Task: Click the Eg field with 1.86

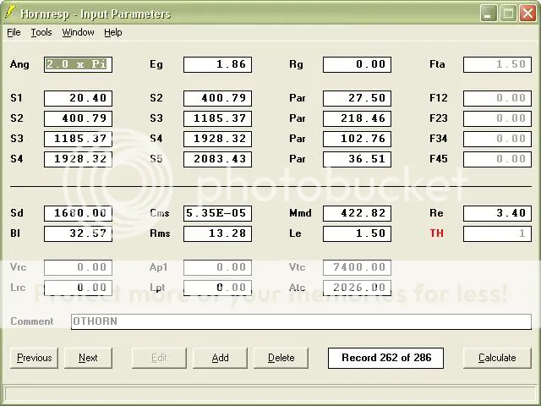Action: pos(218,64)
